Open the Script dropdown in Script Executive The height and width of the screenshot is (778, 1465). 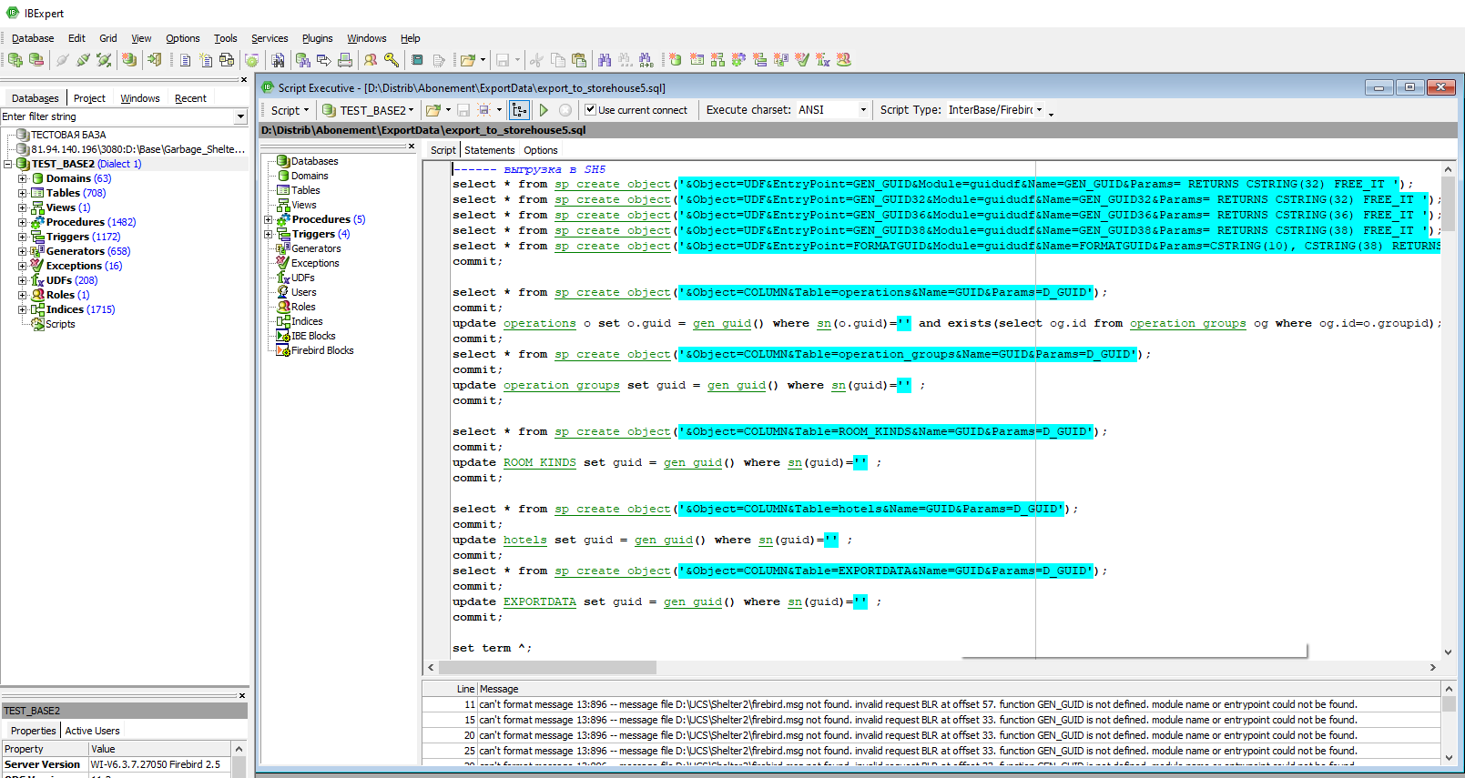290,110
